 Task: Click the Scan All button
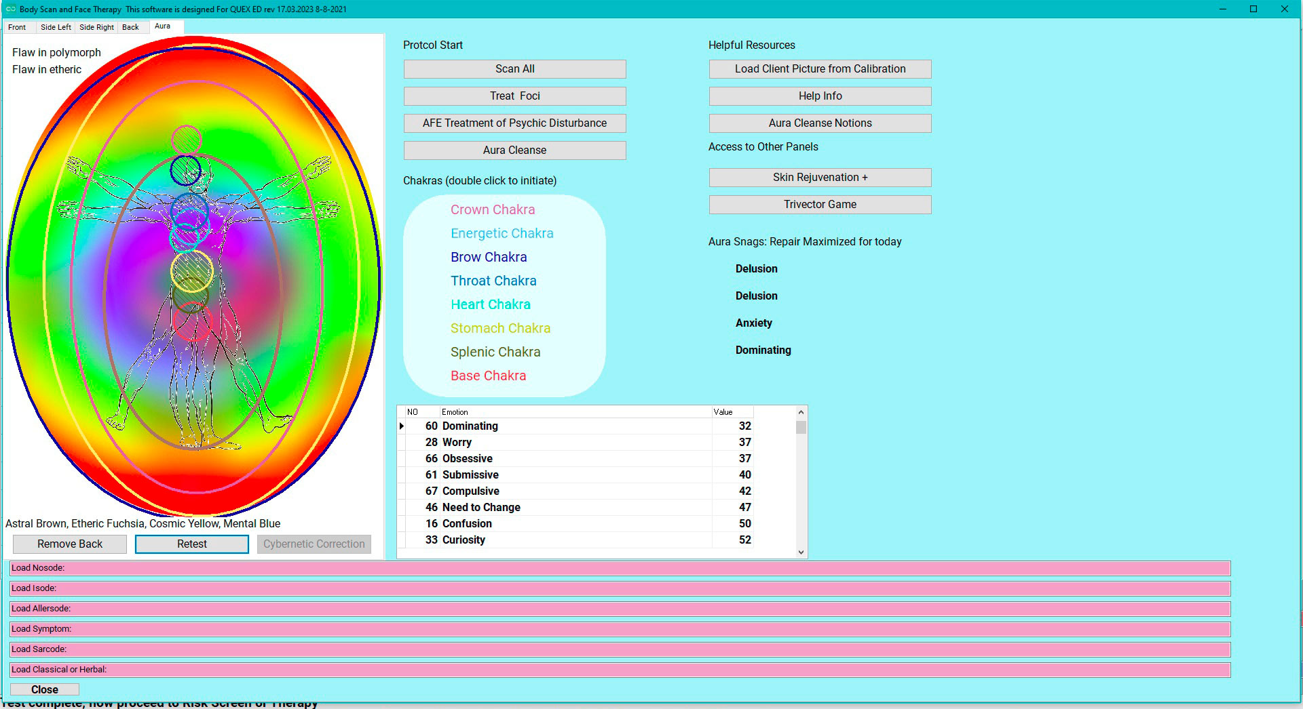pyautogui.click(x=514, y=69)
